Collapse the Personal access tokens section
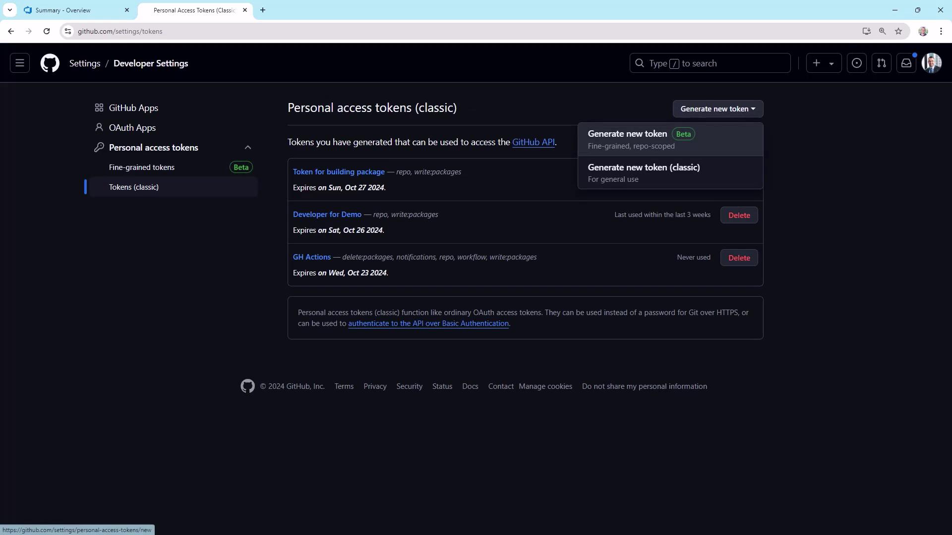This screenshot has height=535, width=952. [x=248, y=148]
